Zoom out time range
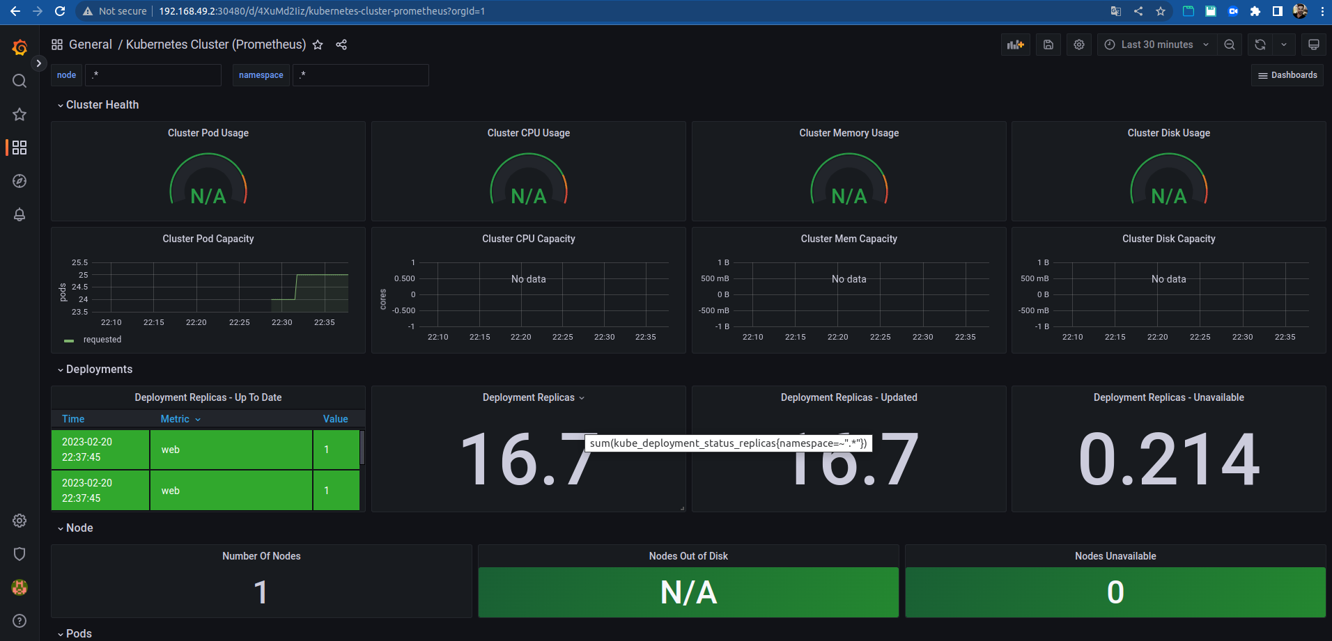The height and width of the screenshot is (641, 1332). (x=1230, y=45)
